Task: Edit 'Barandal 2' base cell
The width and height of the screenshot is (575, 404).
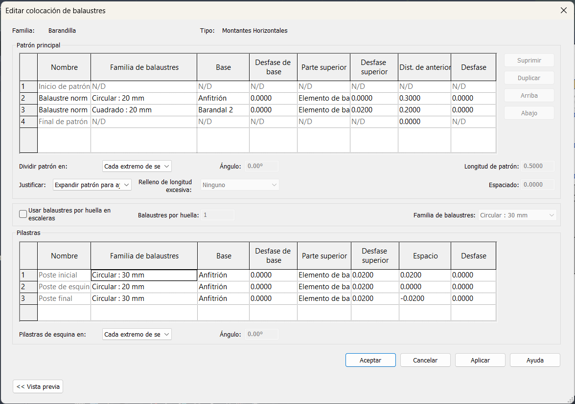Action: pos(223,110)
